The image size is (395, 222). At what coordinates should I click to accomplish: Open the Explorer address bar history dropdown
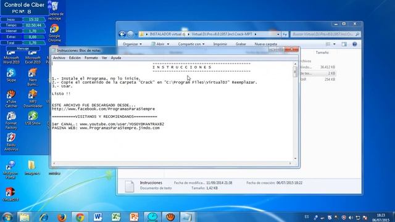pyautogui.click(x=278, y=35)
